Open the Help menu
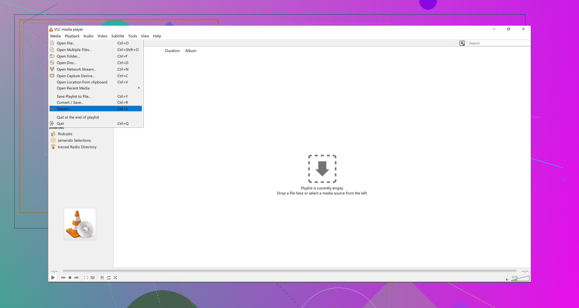Viewport: 579px width, 308px height. tap(157, 36)
